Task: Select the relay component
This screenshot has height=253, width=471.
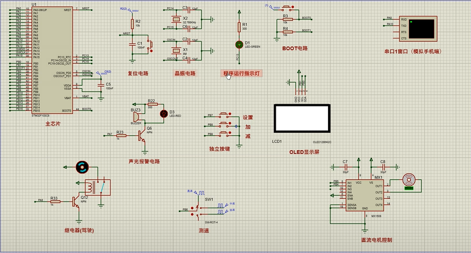Action: (x=98, y=187)
